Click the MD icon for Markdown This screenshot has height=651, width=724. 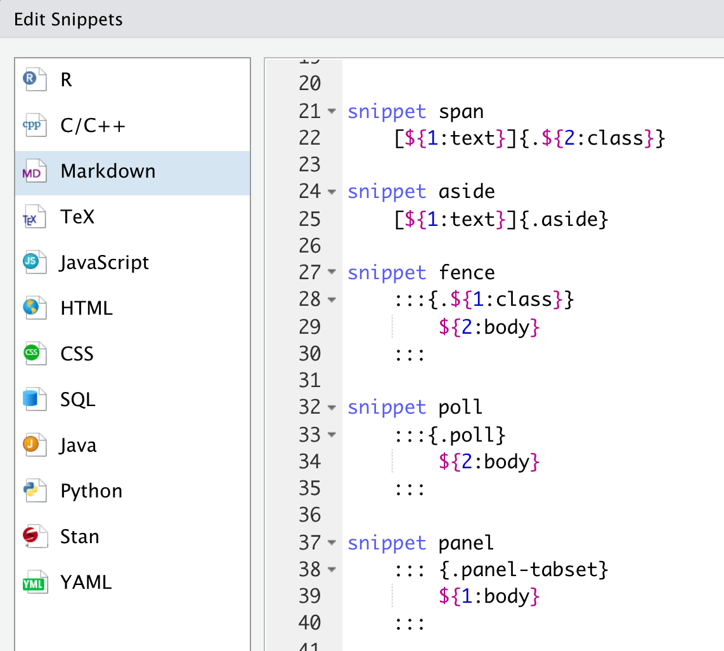point(35,171)
